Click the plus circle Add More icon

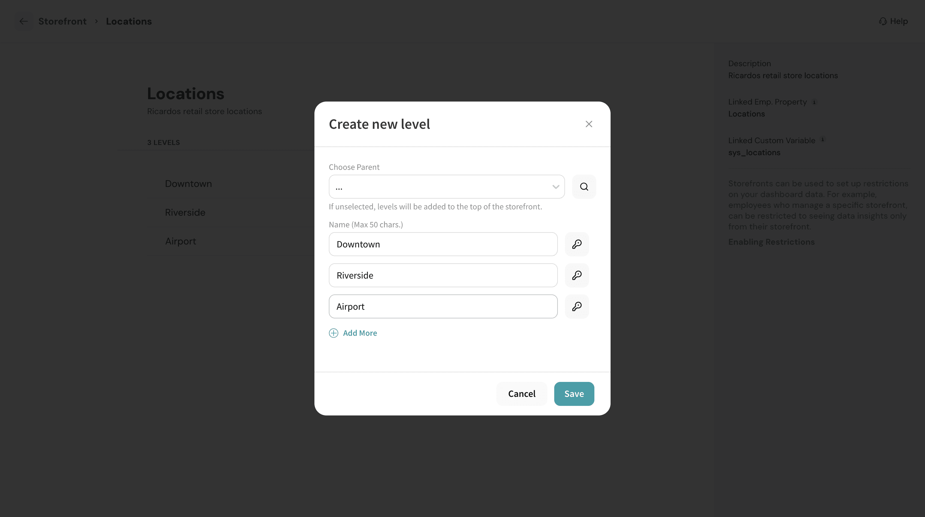click(334, 333)
